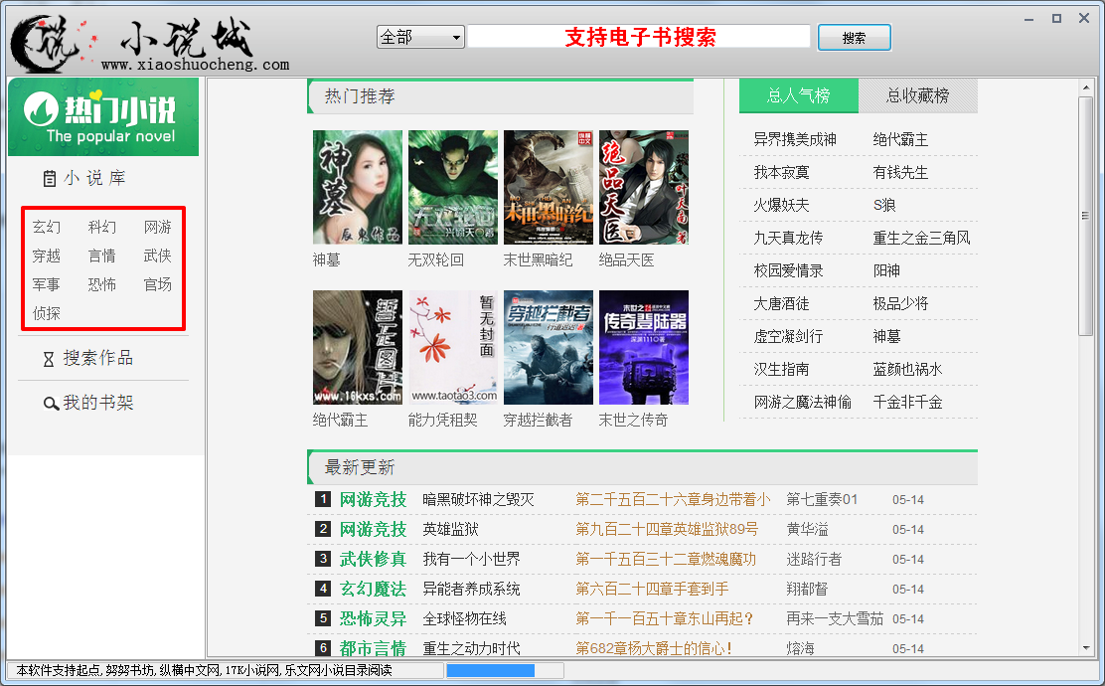Open the 无双轮回 book cover

coord(452,187)
